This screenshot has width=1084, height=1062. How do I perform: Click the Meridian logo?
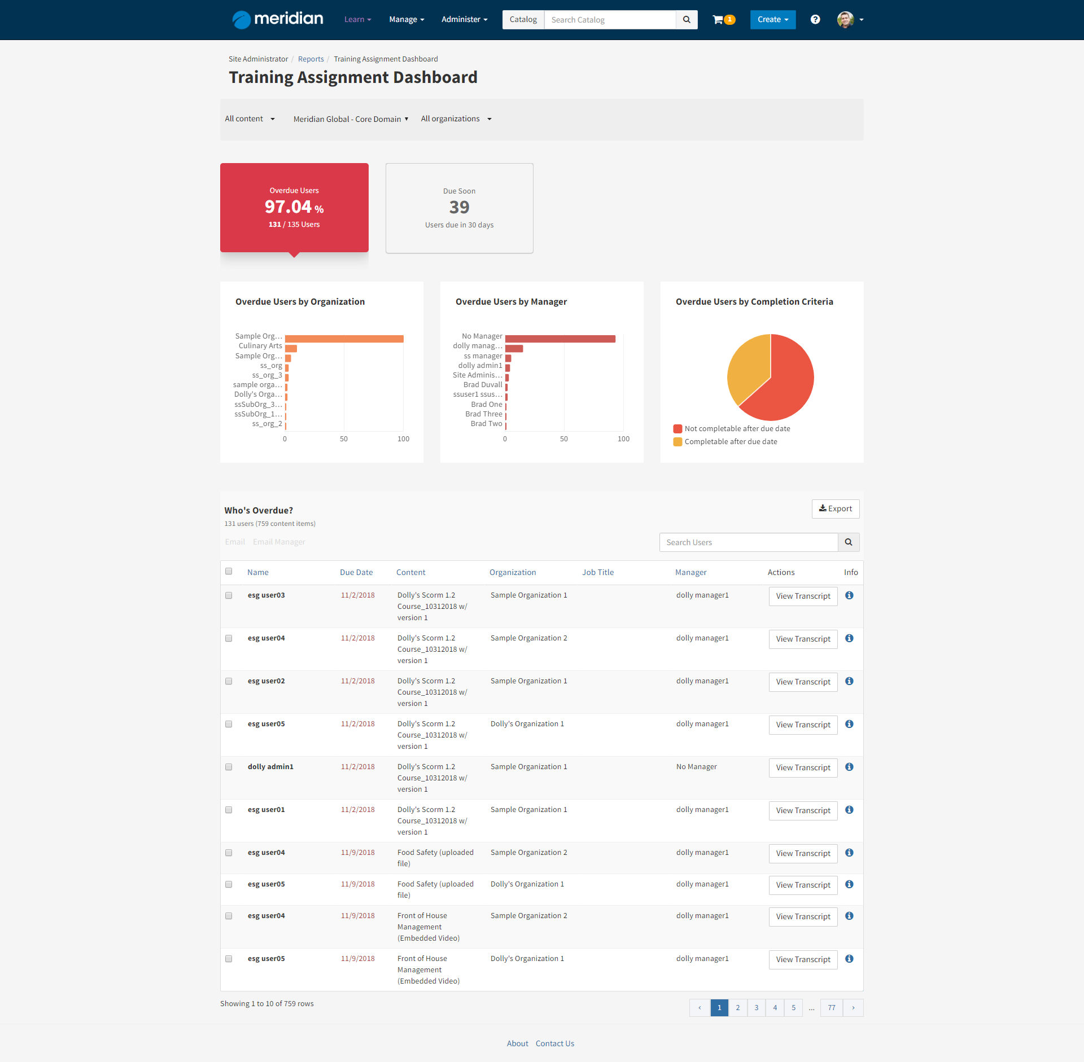(x=278, y=19)
